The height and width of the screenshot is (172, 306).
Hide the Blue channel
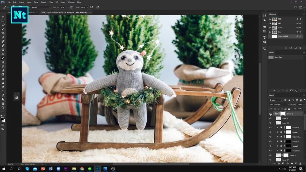pyautogui.click(x=270, y=32)
